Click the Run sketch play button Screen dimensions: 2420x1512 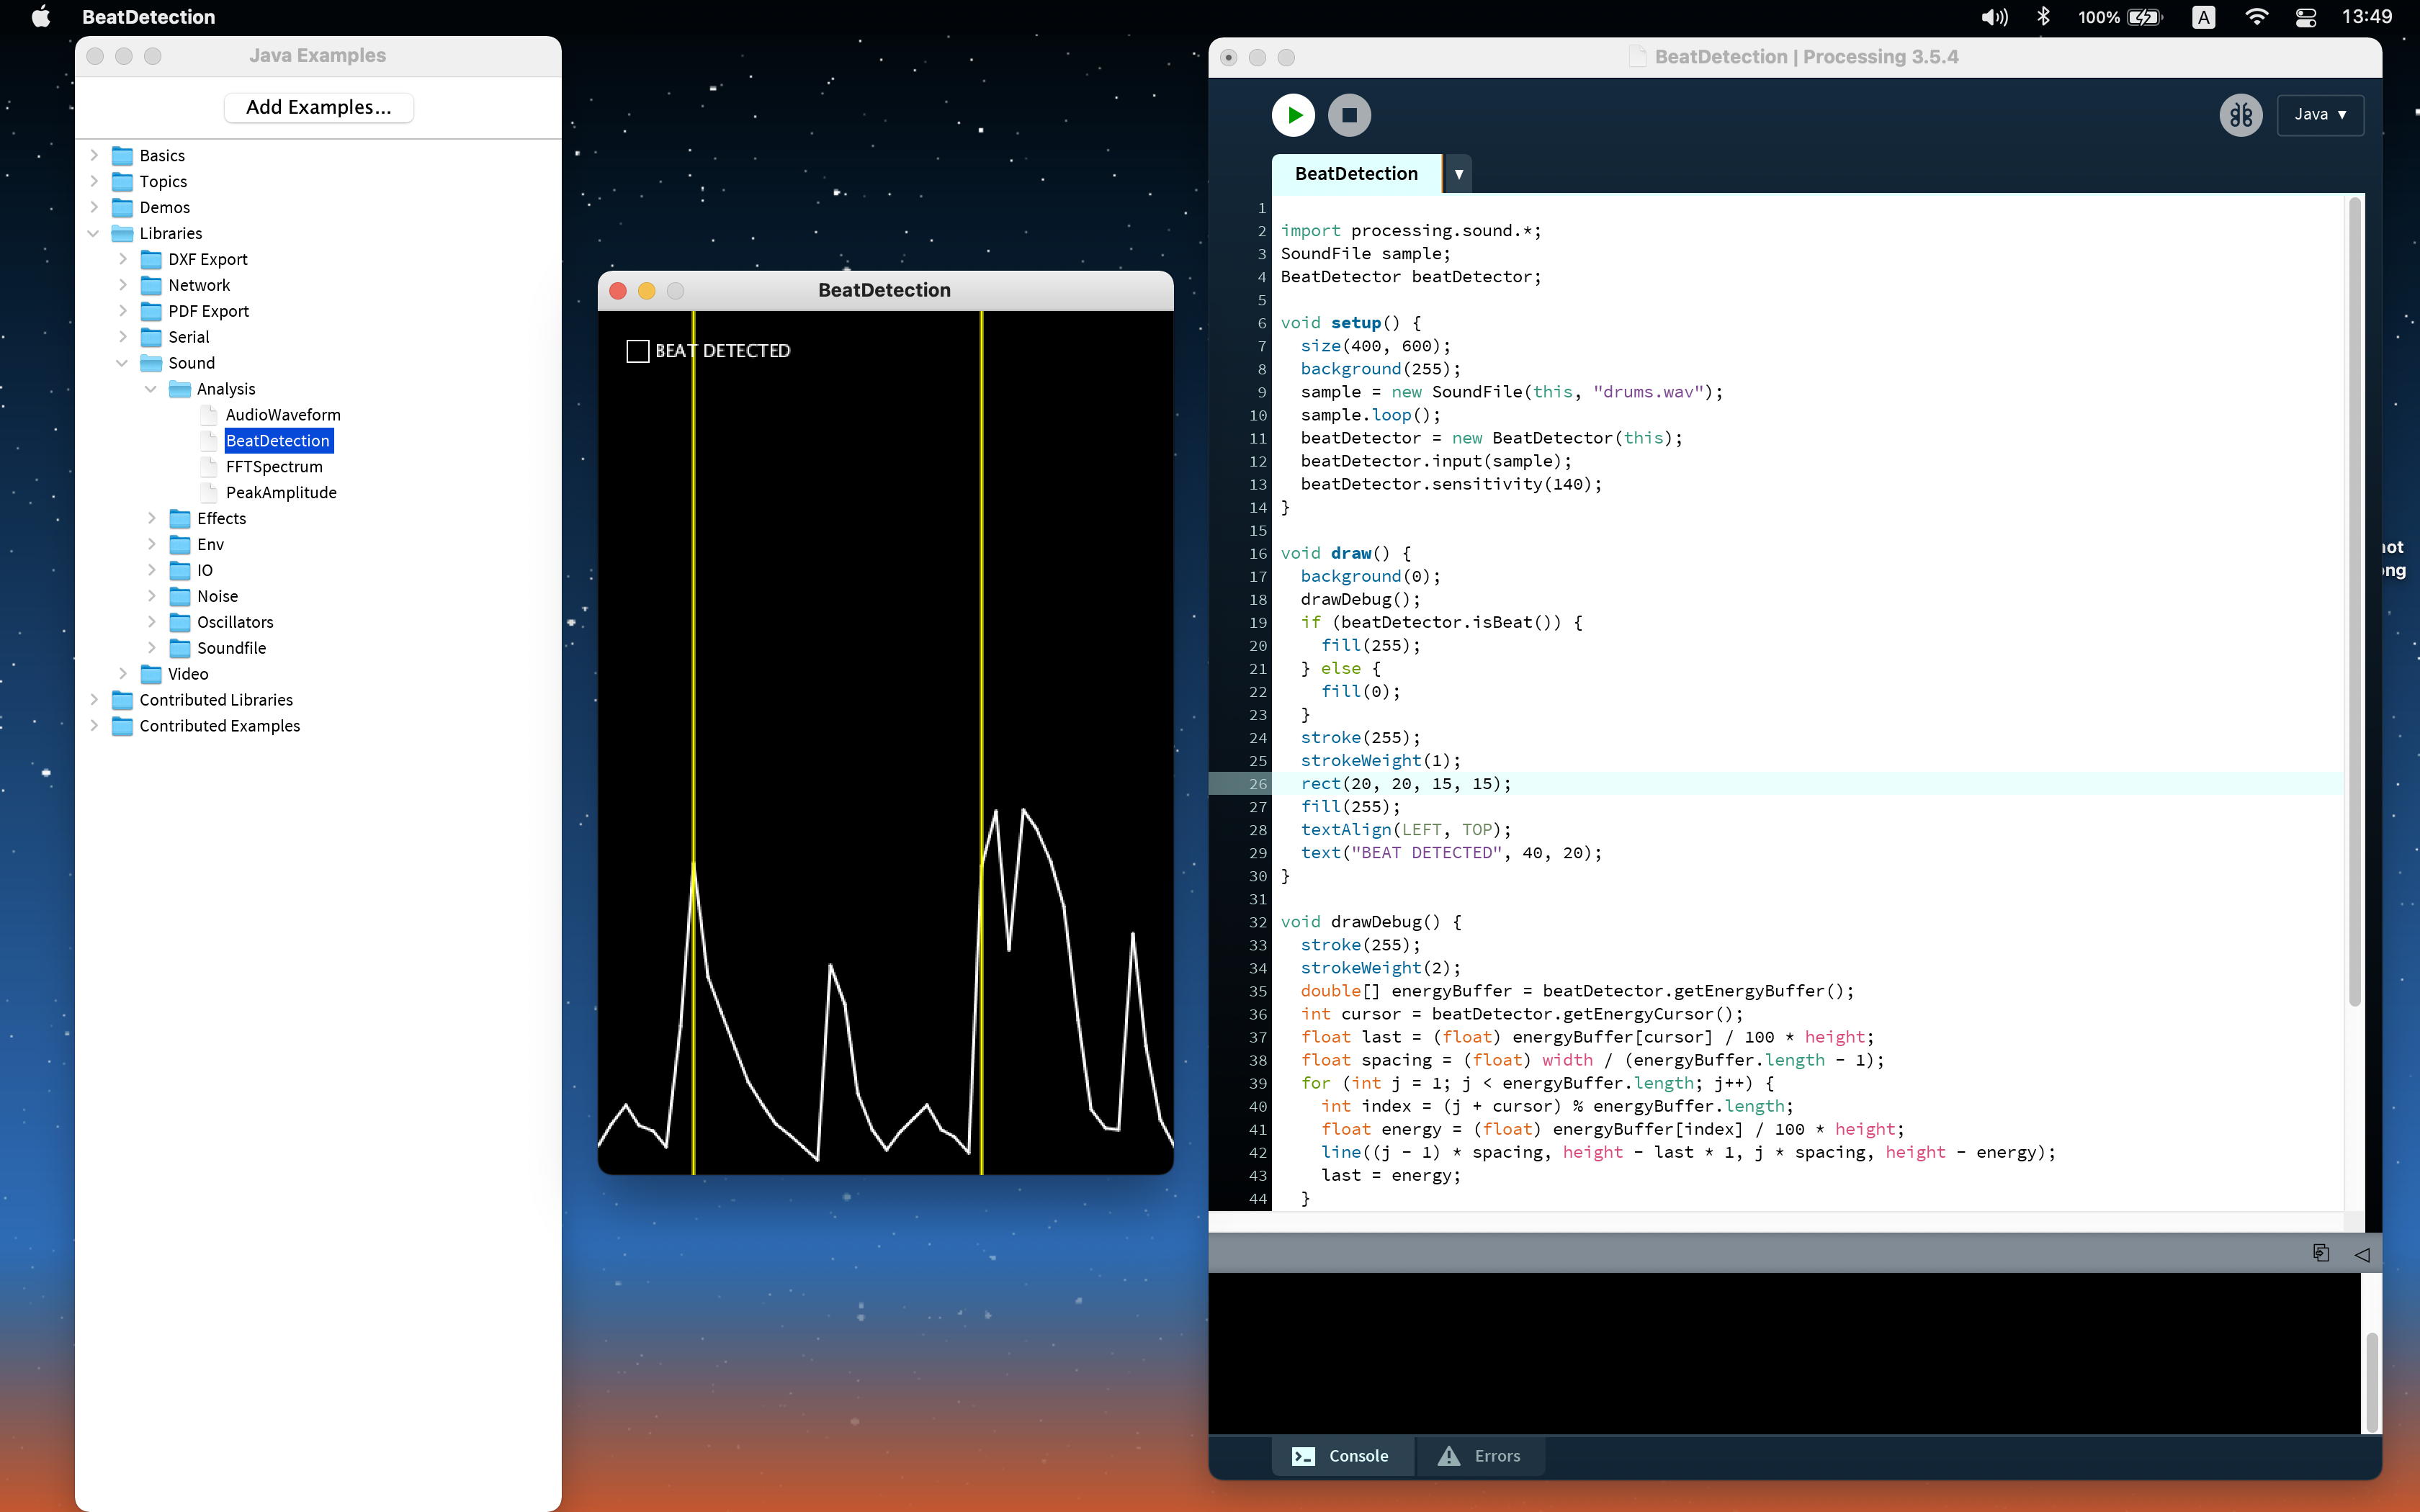click(1293, 115)
